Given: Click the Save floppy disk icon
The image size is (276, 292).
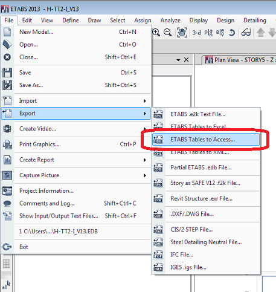Looking at the screenshot, I should (x=7, y=73).
